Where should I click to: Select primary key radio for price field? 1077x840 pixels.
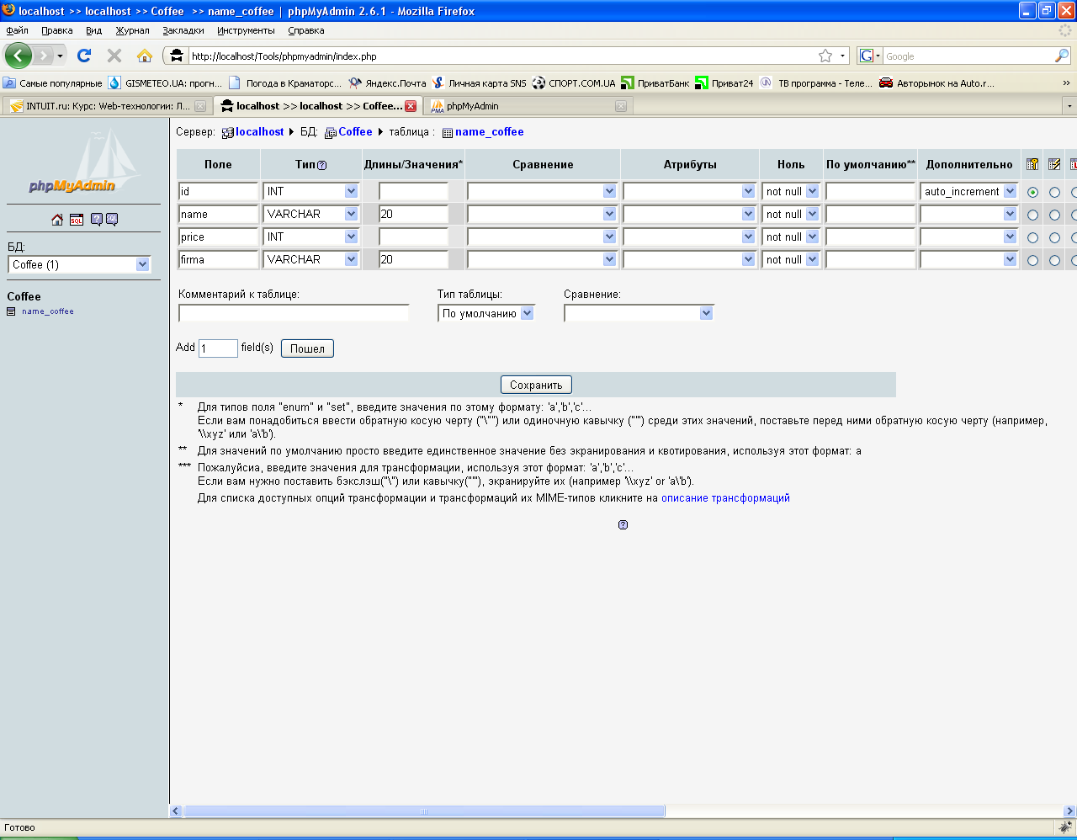[x=1032, y=237]
